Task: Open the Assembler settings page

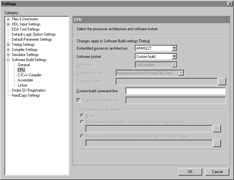Action: pyautogui.click(x=25, y=80)
